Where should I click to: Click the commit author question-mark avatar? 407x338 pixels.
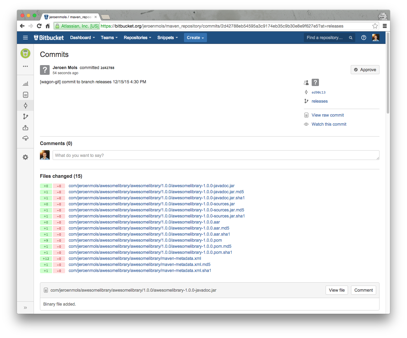(45, 70)
